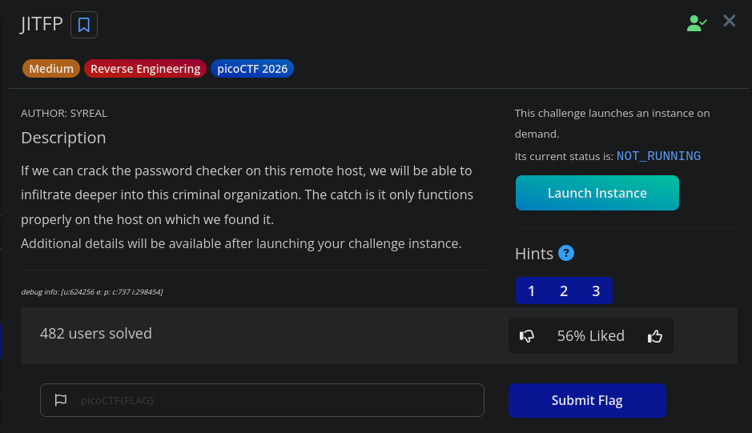752x433 pixels.
Task: Click the Description heading
Action: point(63,138)
